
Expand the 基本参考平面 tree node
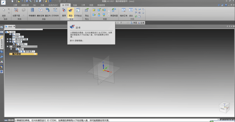coord(8,39)
